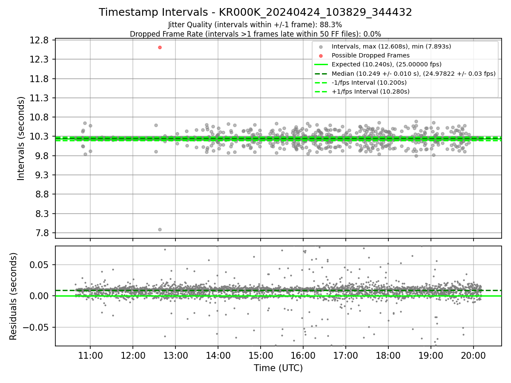Click x-axis tick label '17:00'

click(346, 355)
